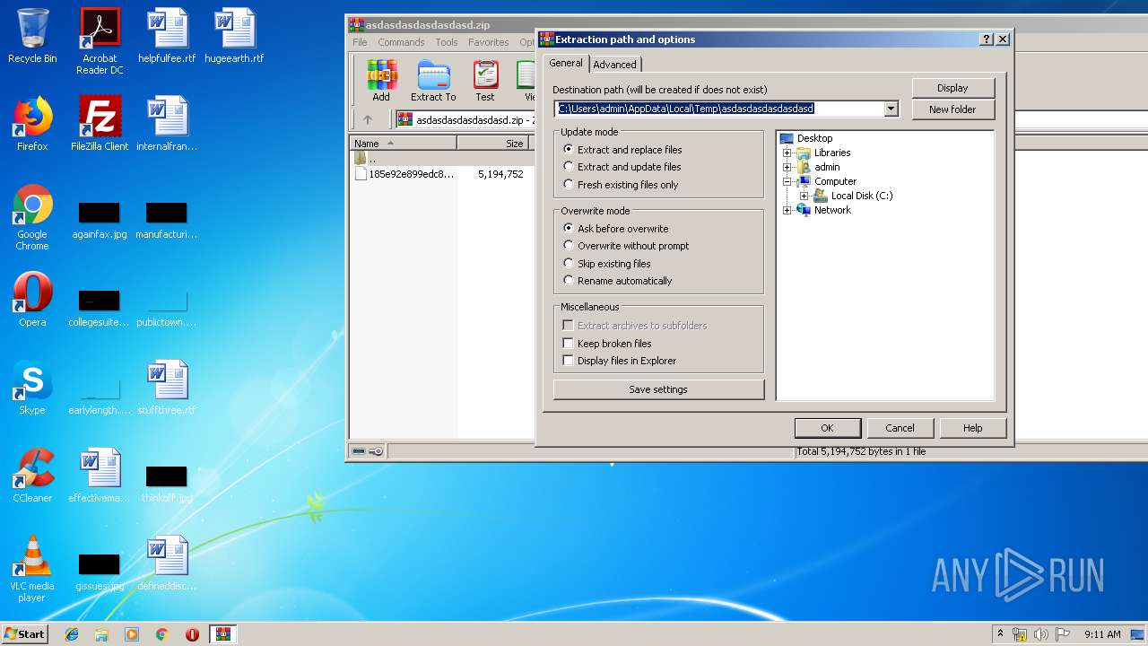The image size is (1148, 646).
Task: Sort archive list by Size column
Action: tap(492, 144)
